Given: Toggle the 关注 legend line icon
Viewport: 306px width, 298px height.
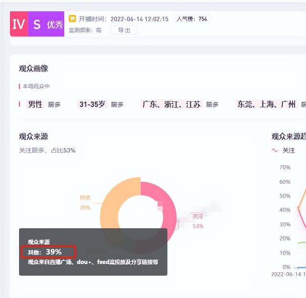Looking at the screenshot, I should pyautogui.click(x=274, y=150).
